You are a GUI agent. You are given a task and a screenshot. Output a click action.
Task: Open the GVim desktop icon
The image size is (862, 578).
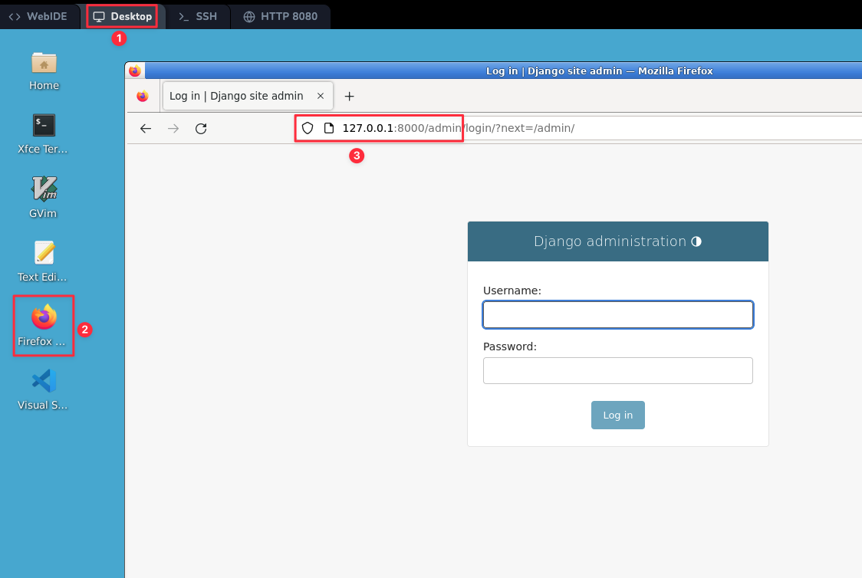click(x=44, y=189)
